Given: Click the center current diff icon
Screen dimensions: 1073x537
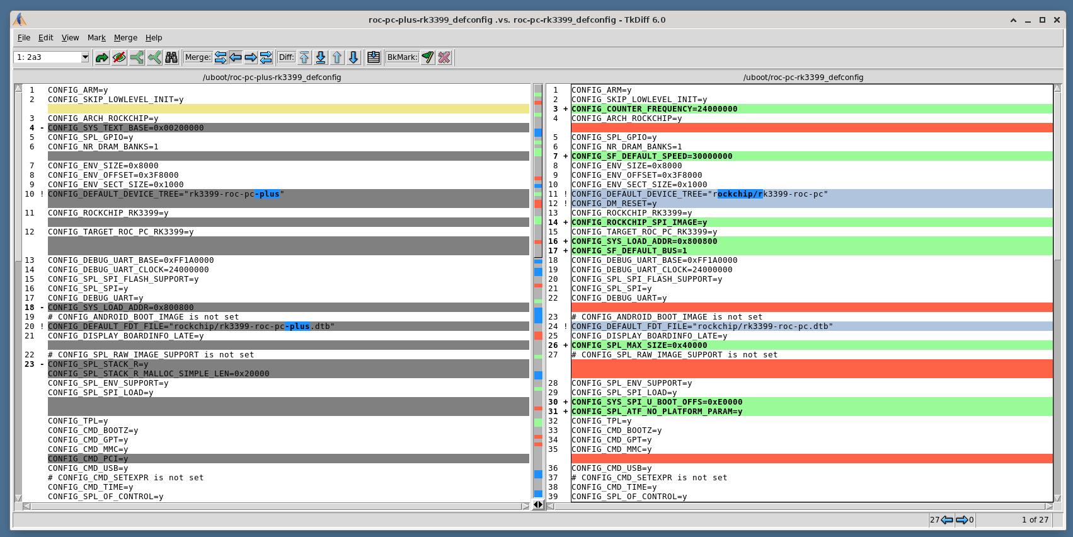Looking at the screenshot, I should pyautogui.click(x=373, y=57).
